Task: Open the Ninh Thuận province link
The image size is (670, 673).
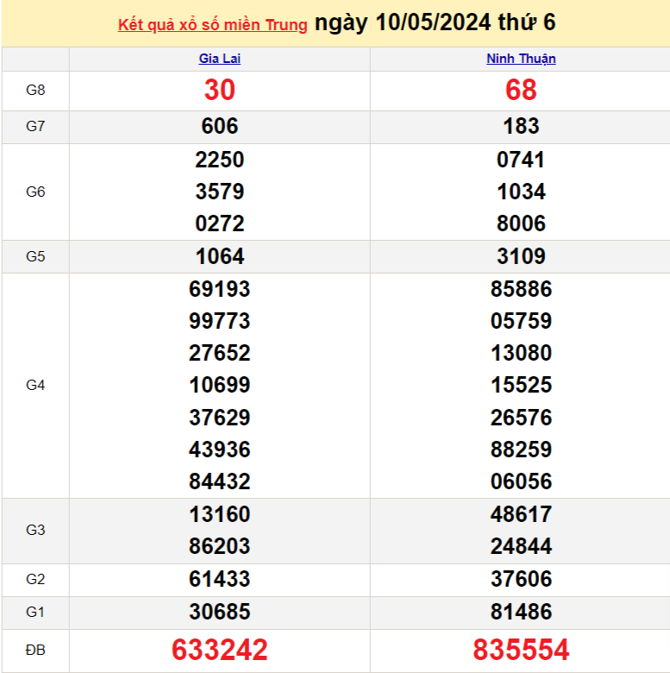Action: coord(521,59)
